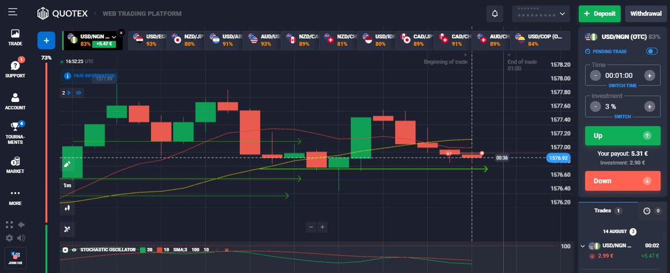Open the indicators compass icon

(66, 228)
